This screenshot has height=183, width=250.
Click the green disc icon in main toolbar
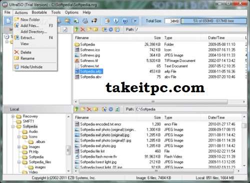click(76, 21)
